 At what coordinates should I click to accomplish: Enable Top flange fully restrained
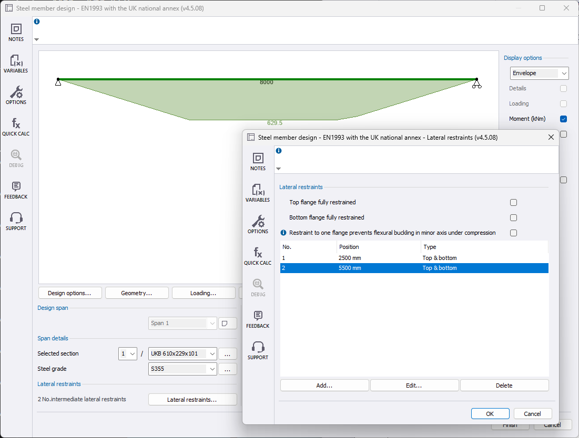[x=513, y=202]
